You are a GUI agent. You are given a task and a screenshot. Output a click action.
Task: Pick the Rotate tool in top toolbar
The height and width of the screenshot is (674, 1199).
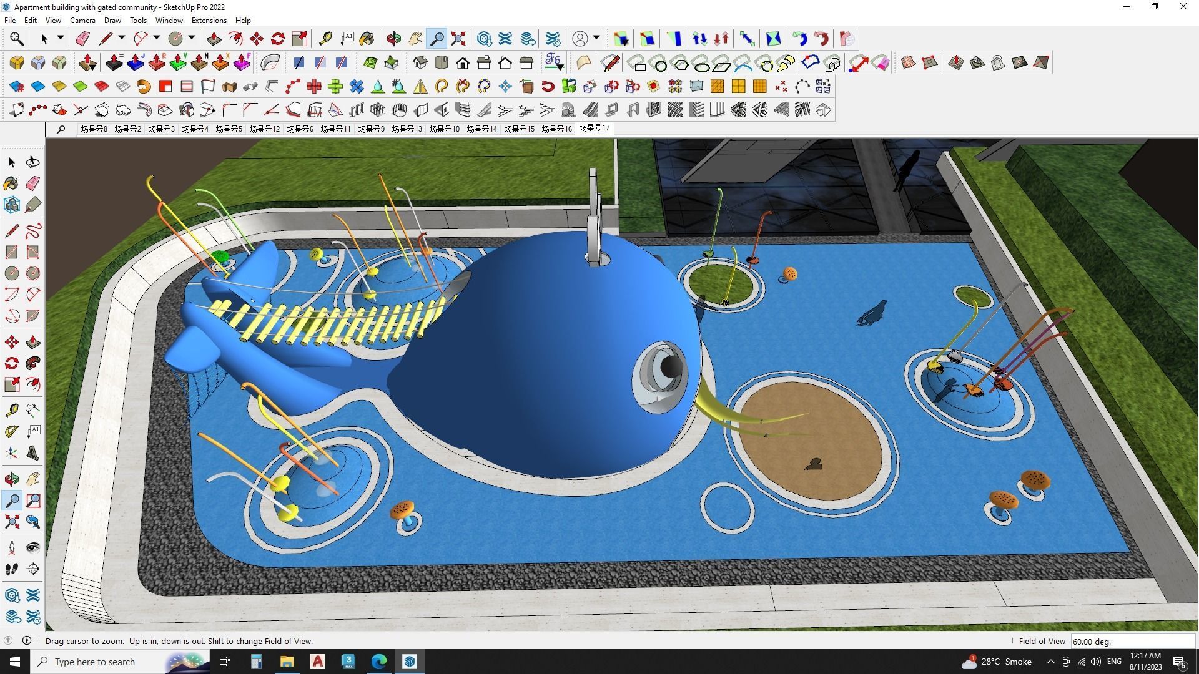point(278,39)
